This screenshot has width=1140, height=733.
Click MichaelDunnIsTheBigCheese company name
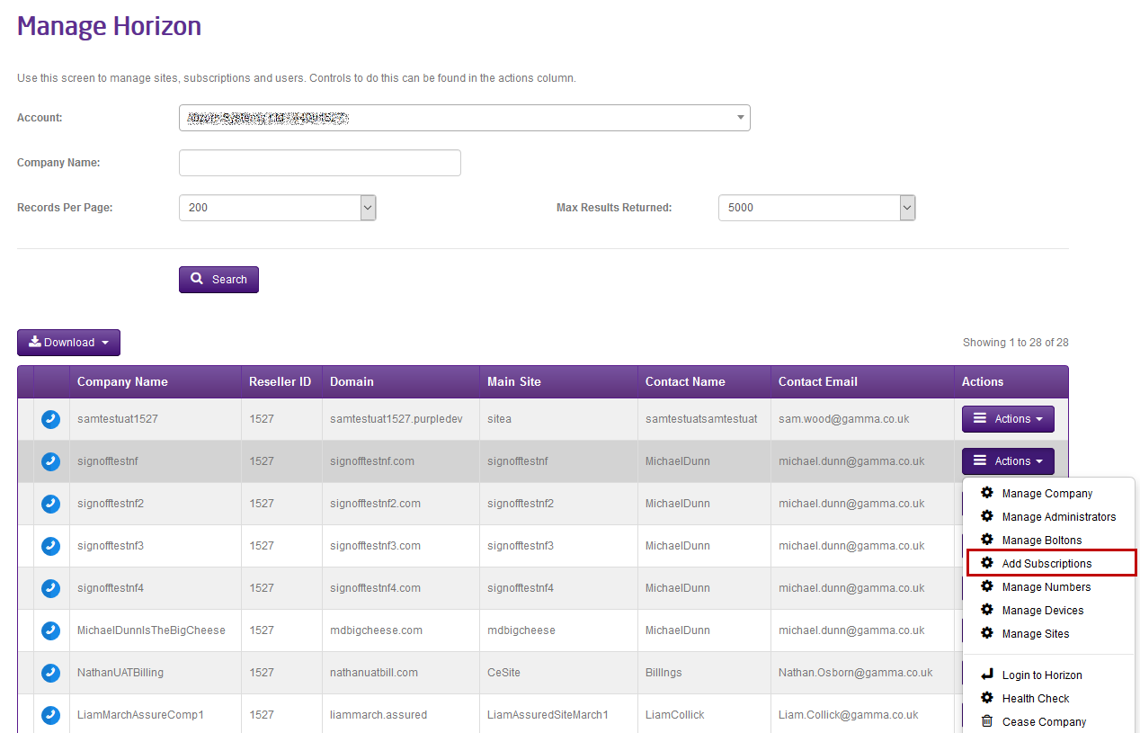[151, 630]
